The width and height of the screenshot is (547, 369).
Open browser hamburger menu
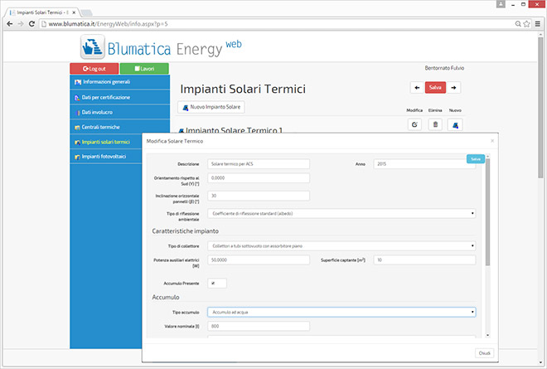[538, 24]
